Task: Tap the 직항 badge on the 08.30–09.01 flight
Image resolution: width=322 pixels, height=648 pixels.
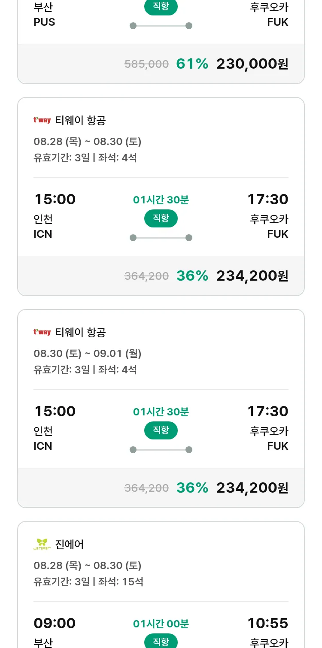Action: click(x=161, y=430)
